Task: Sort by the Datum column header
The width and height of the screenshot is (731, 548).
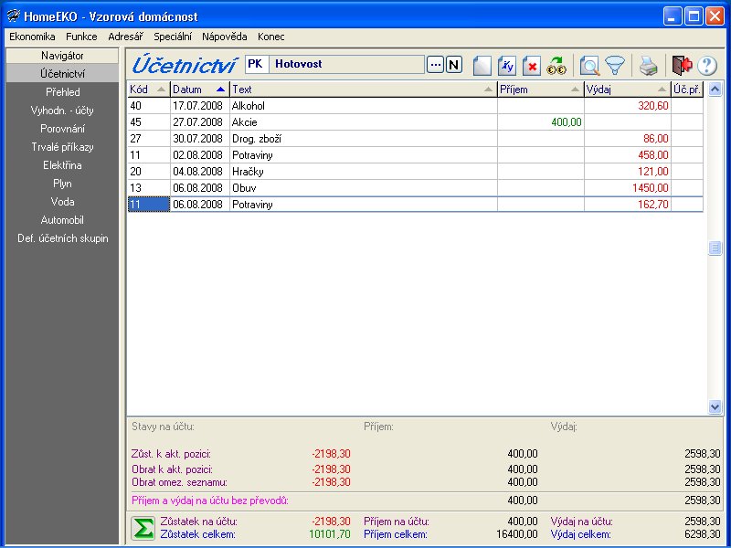Action: click(198, 90)
